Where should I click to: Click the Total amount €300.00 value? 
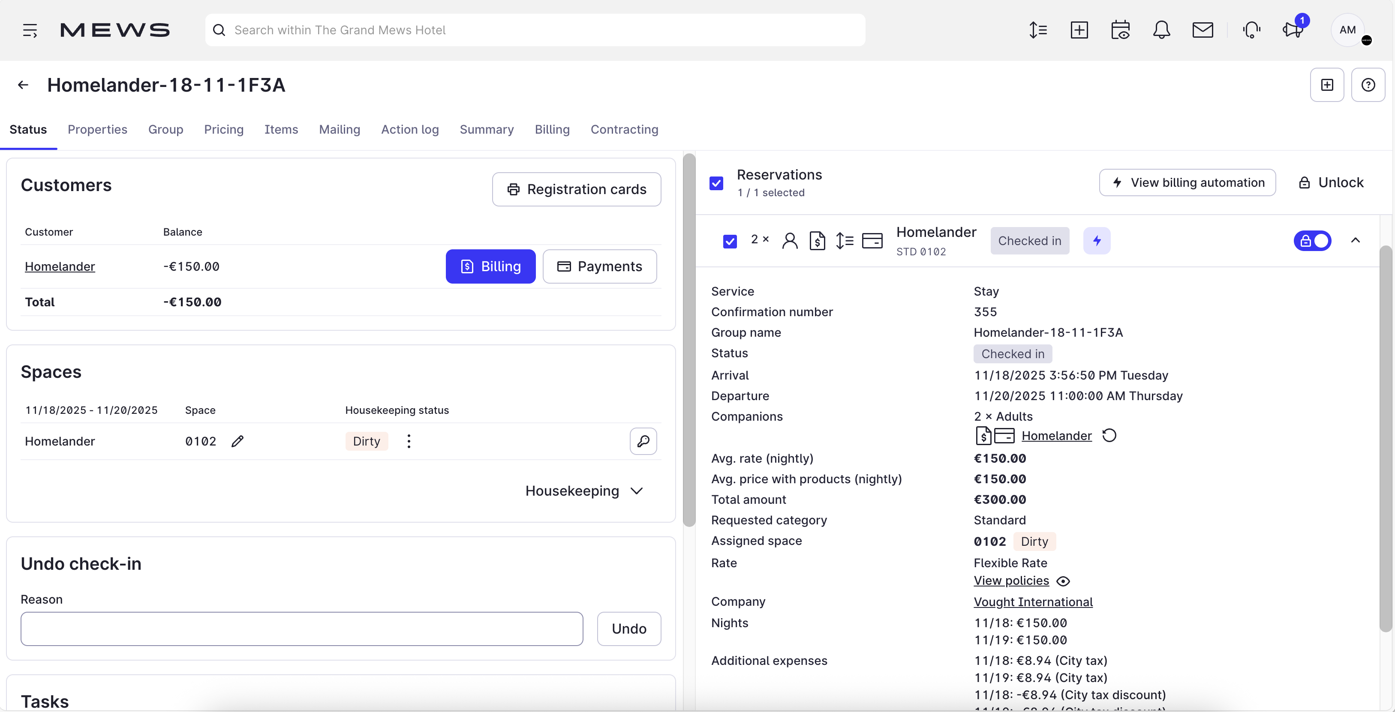tap(1000, 500)
